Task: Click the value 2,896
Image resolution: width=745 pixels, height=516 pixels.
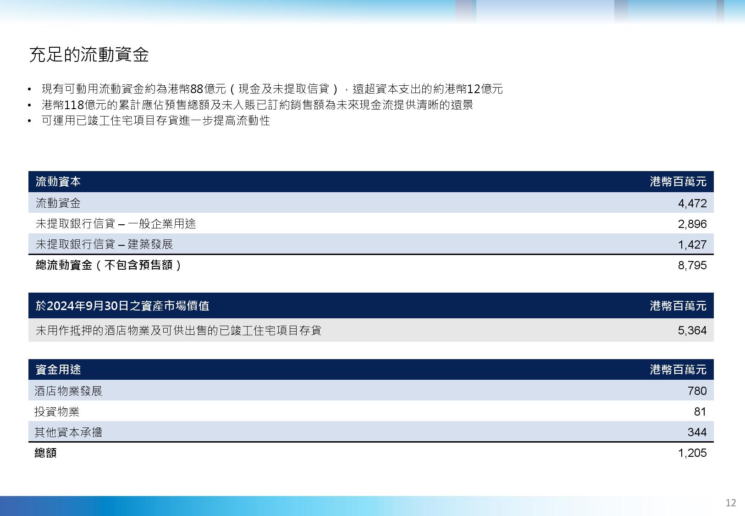Action: [692, 224]
